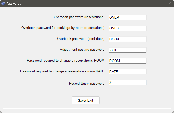Click the 'Adjustment posting password:' label

coord(82,50)
